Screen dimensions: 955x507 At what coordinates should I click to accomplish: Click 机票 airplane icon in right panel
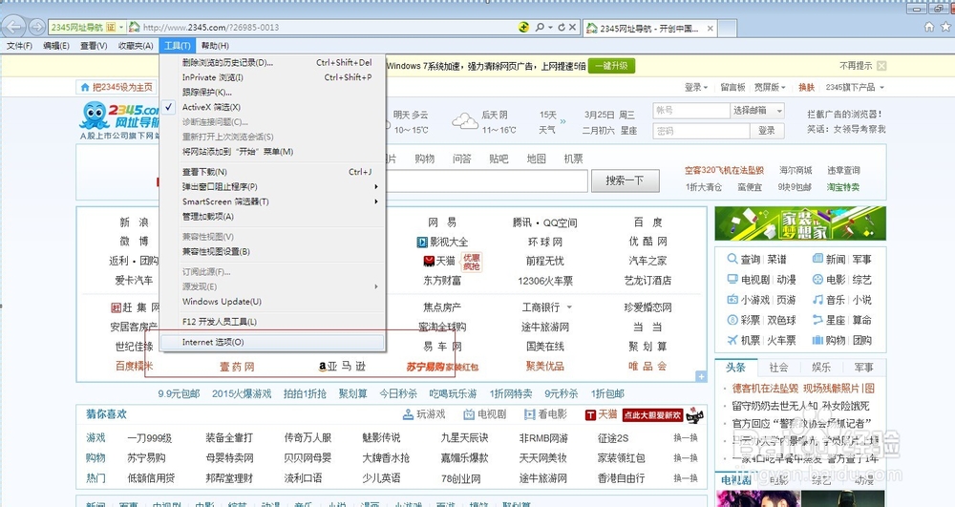pyautogui.click(x=732, y=340)
